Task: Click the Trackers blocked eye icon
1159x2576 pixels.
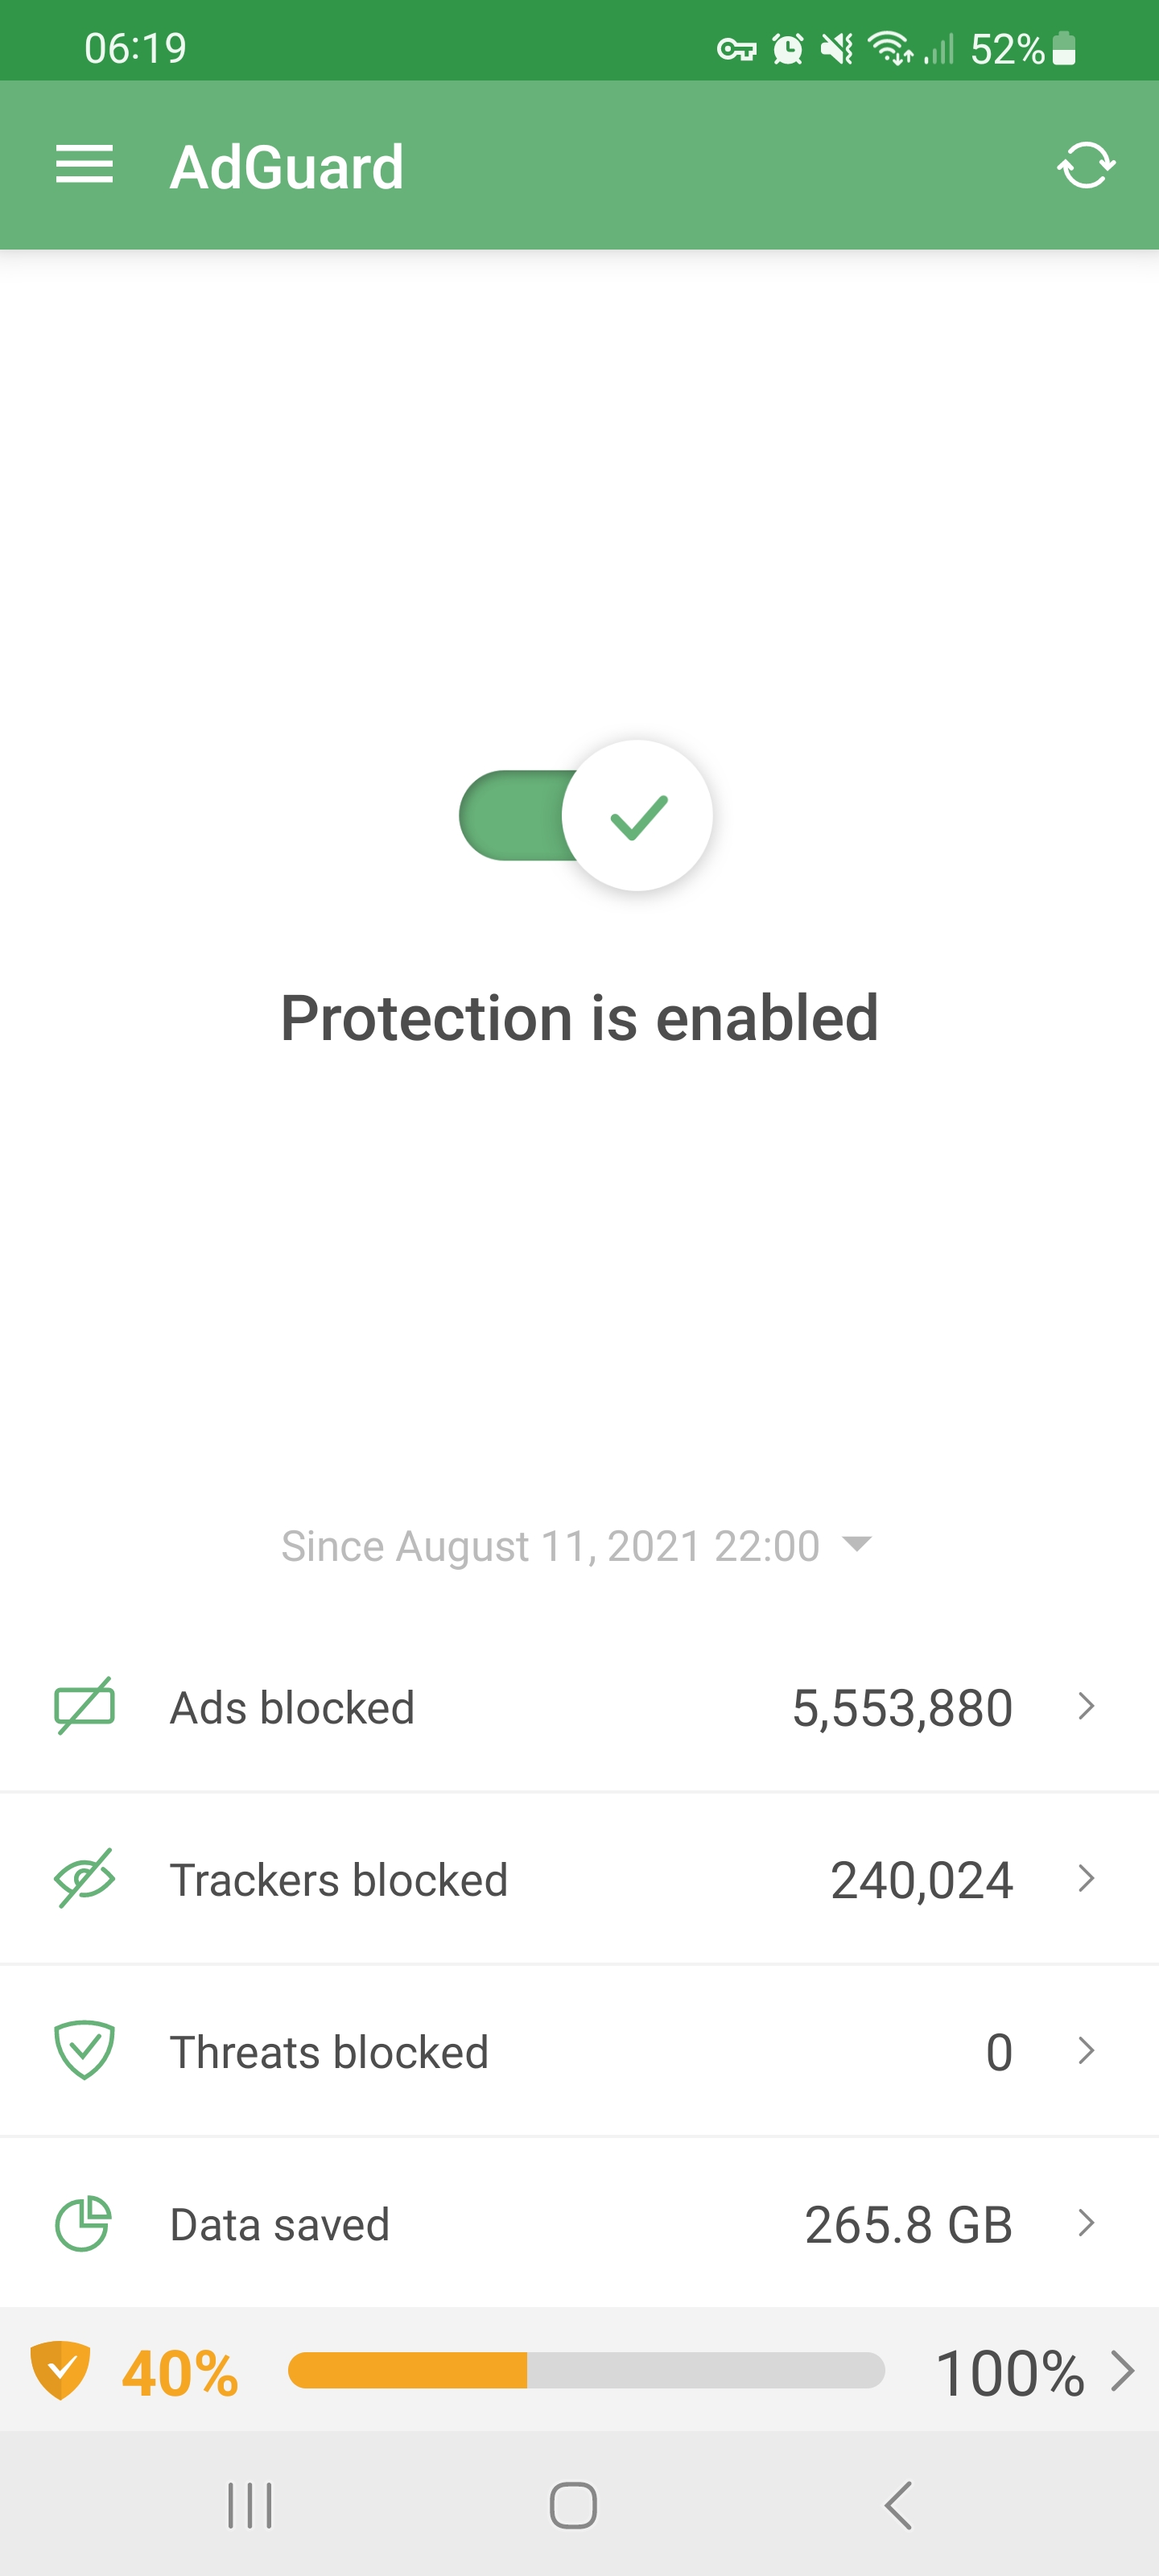Action: (x=85, y=1879)
